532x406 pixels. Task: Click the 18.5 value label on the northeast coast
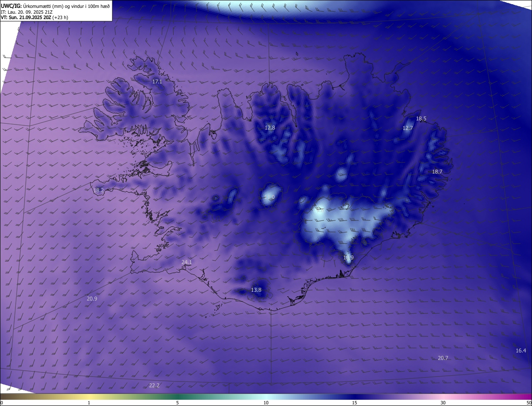click(x=421, y=119)
